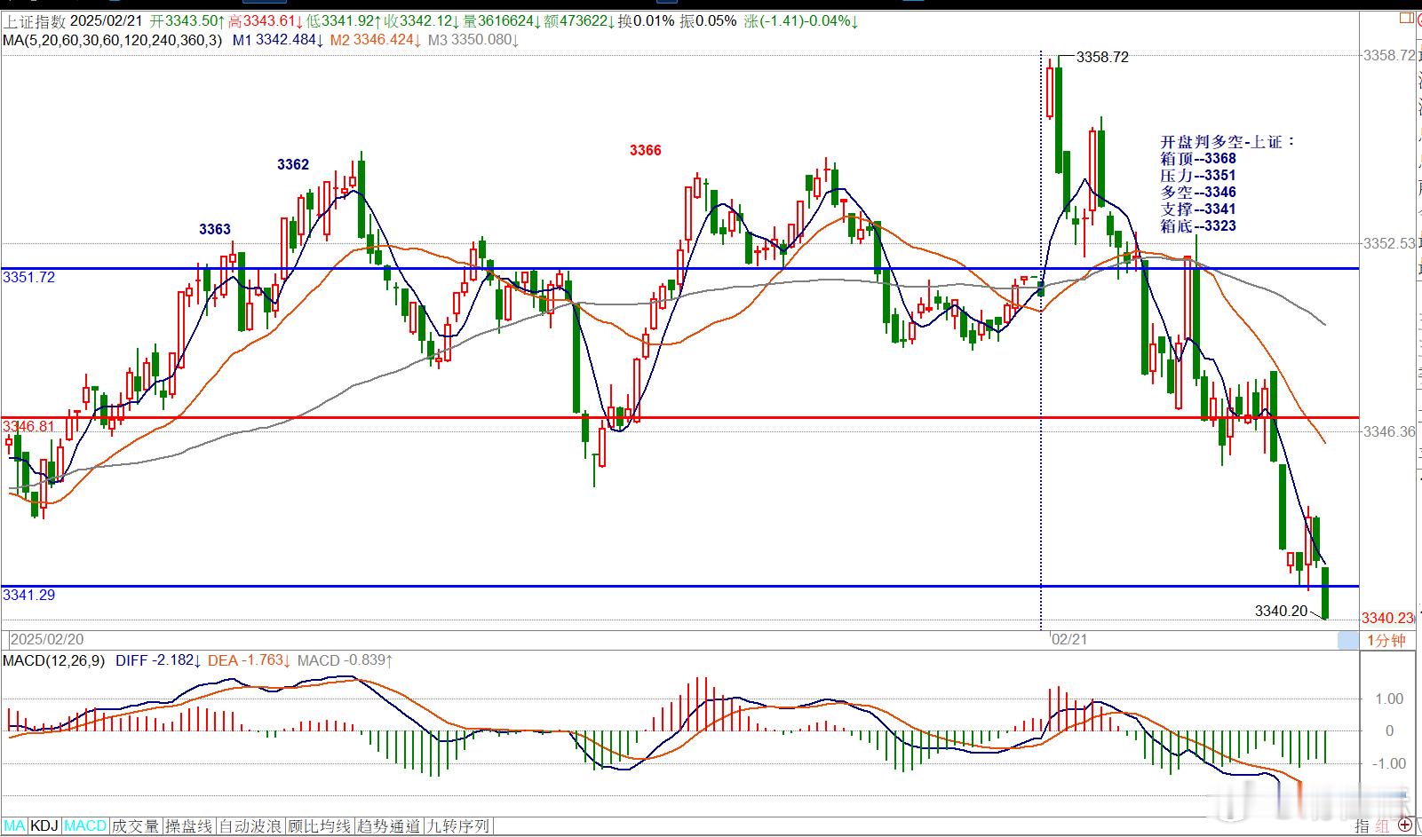Click the 3362 chart annotation
This screenshot has width=1422, height=837.
pos(293,164)
